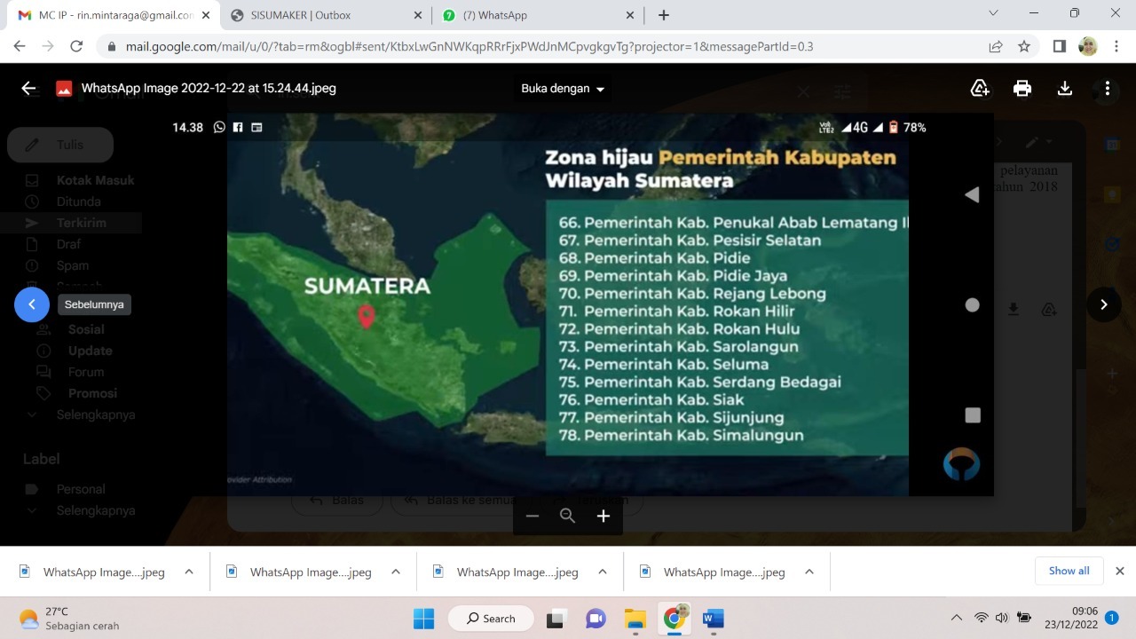Reset zoom with the magnifier icon
1136x639 pixels.
tap(568, 516)
